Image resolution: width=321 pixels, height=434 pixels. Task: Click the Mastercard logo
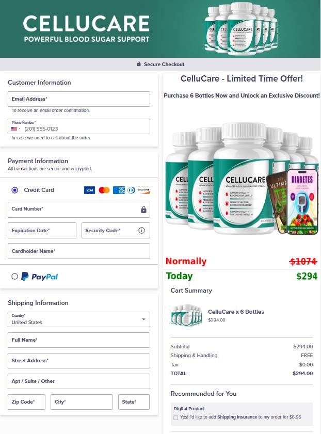click(x=104, y=190)
